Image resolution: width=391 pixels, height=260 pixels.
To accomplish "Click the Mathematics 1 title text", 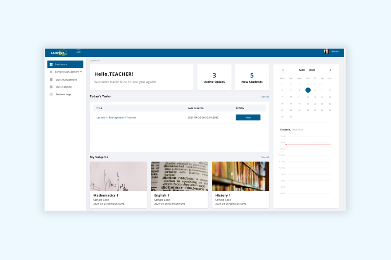I will [106, 195].
